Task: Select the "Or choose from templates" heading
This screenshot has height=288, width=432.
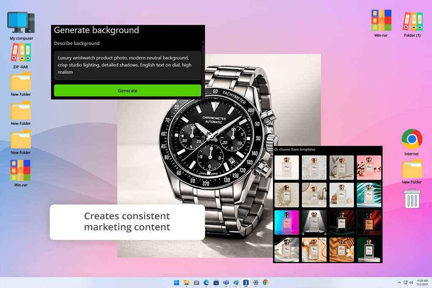Action: 294,149
